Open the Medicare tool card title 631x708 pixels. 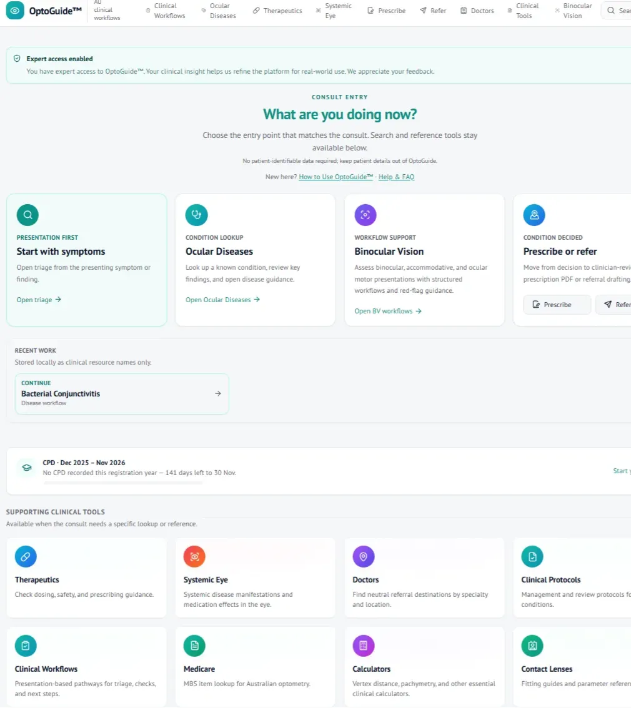click(x=199, y=669)
